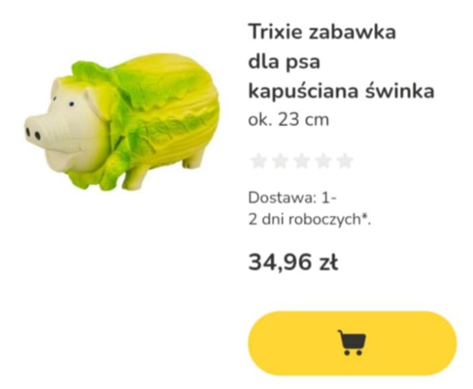The image size is (473, 389).
Task: Click the 'dla psa' title text
Action: click(x=284, y=62)
